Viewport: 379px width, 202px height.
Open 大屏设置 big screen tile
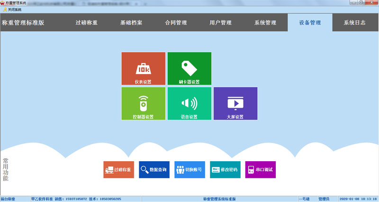235,103
